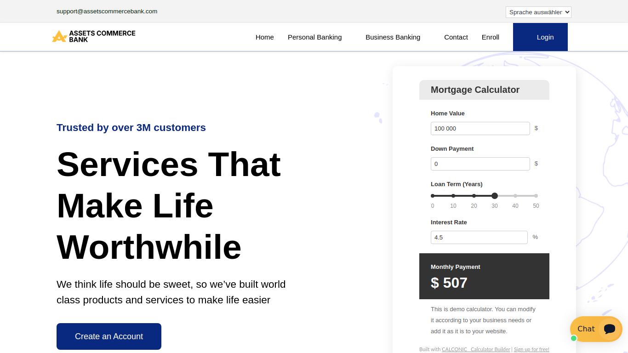Open the Contact page
Viewport: 628px width, 353px height.
[x=456, y=37]
